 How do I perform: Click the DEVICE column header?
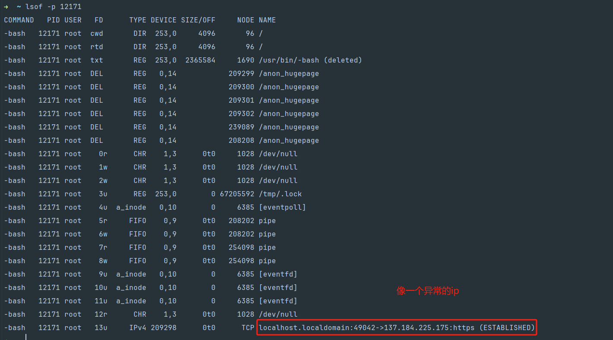point(164,20)
